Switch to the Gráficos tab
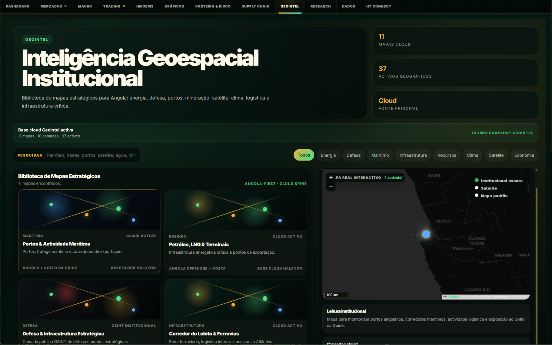 tap(174, 6)
